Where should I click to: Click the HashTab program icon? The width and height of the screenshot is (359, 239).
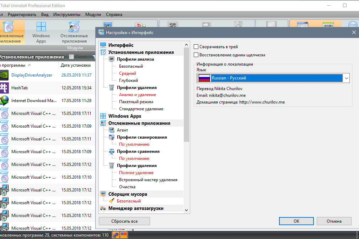[x=4, y=88]
